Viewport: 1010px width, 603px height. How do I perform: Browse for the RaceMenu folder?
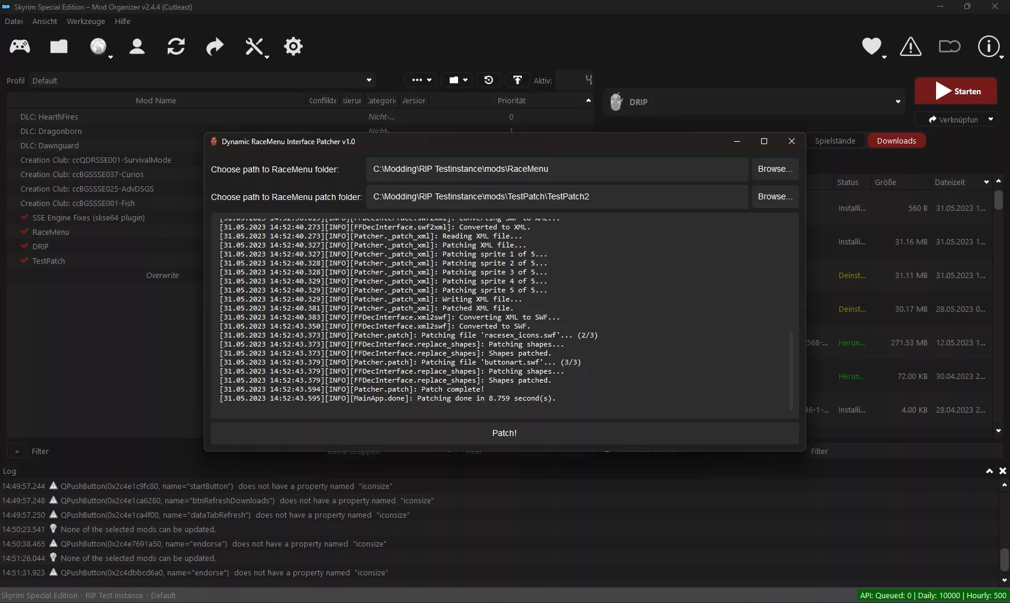(775, 169)
